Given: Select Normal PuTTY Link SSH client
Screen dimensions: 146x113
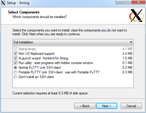Looking at the screenshot, I should (15, 68).
